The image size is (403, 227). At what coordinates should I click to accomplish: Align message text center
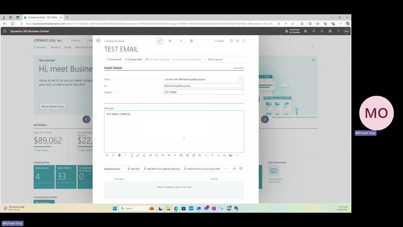[187, 155]
